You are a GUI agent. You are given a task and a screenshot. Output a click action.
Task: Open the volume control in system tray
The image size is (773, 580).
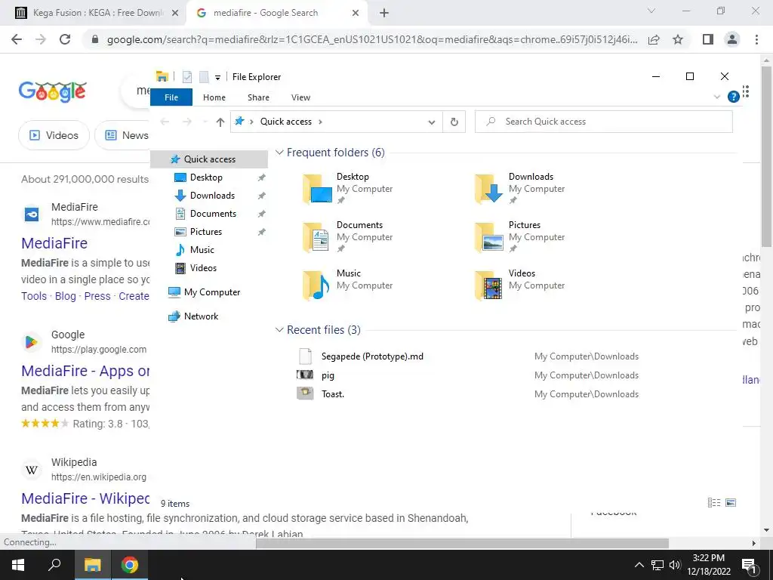click(x=674, y=565)
